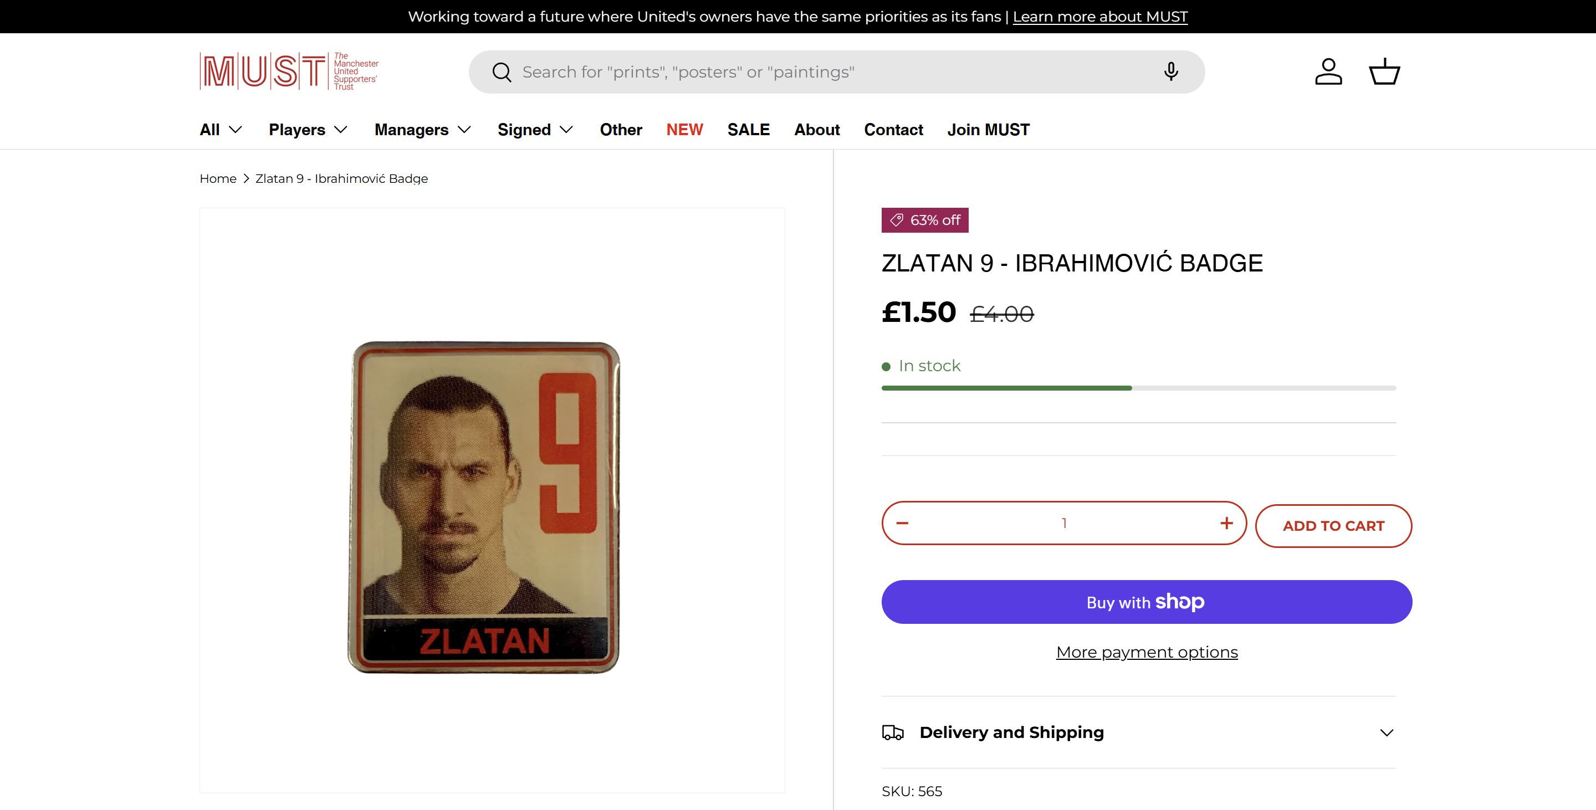The height and width of the screenshot is (810, 1596).
Task: Click the delivery truck icon
Action: [893, 732]
